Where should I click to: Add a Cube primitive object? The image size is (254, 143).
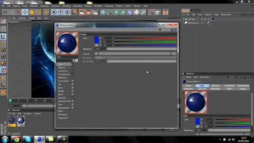103,12
